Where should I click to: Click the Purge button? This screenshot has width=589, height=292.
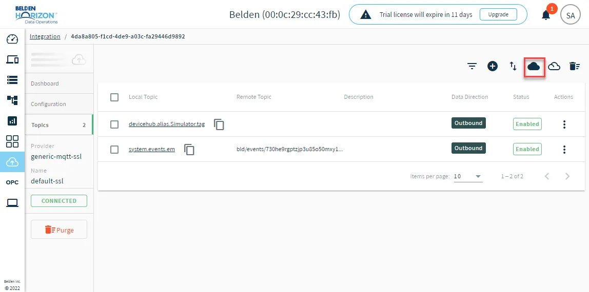click(x=59, y=230)
